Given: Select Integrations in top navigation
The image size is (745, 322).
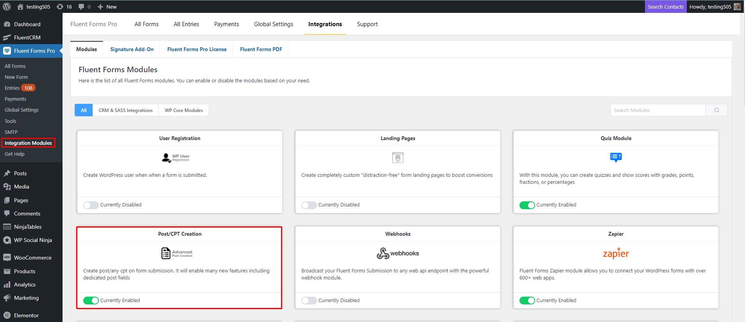Looking at the screenshot, I should (325, 24).
